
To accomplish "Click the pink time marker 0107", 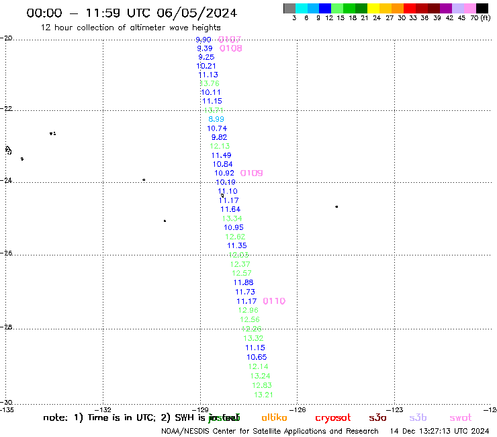I will click(230, 40).
